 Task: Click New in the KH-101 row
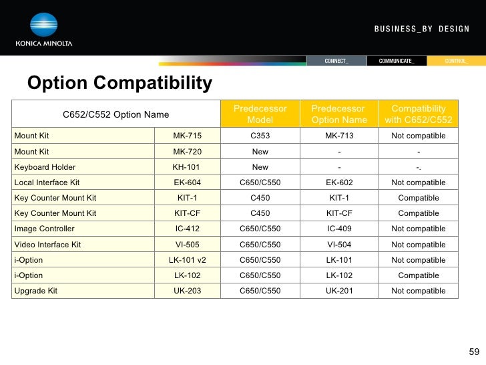pos(260,167)
